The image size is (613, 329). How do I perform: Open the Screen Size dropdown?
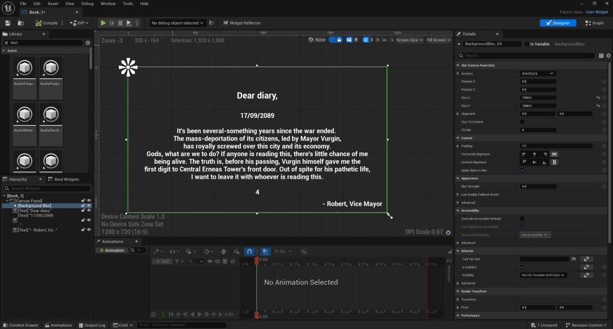[409, 40]
